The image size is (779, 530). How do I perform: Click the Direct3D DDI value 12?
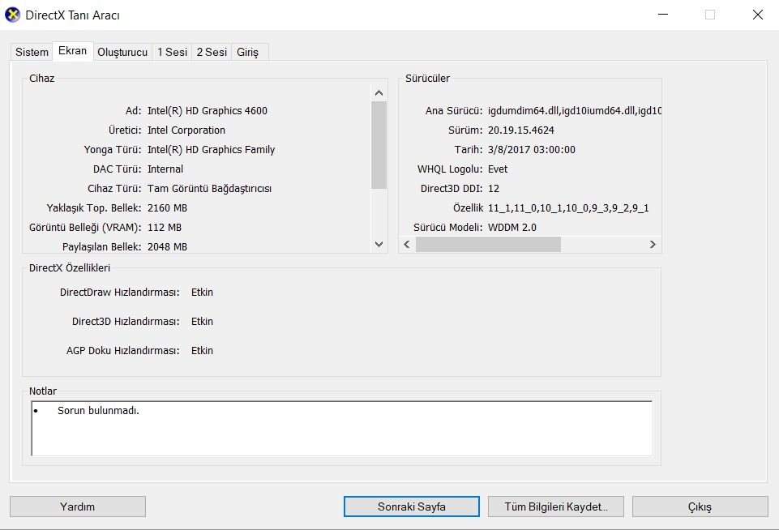click(x=494, y=189)
